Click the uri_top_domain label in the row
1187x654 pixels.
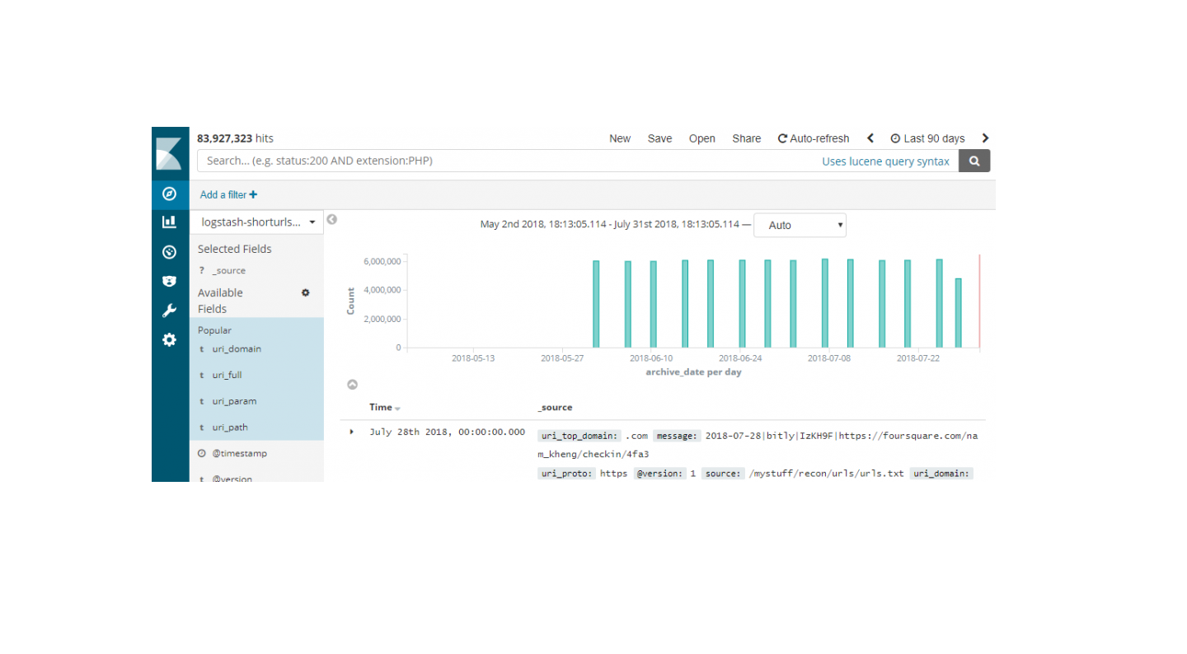[x=579, y=436]
